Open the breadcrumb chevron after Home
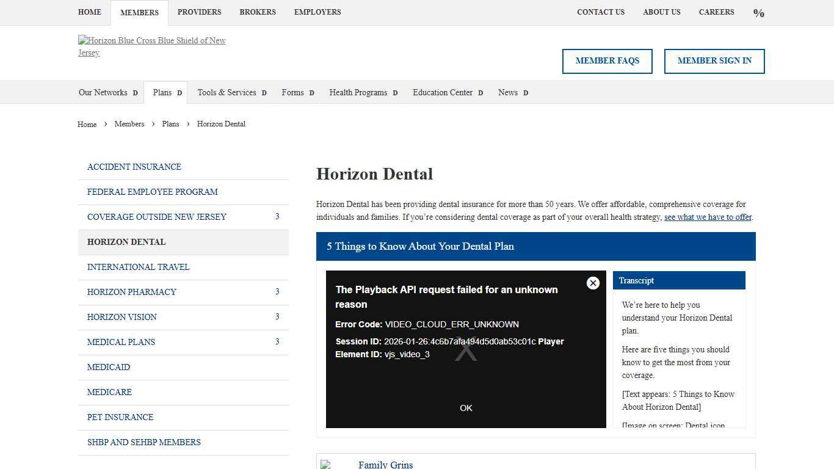Image resolution: width=834 pixels, height=469 pixels. [104, 124]
